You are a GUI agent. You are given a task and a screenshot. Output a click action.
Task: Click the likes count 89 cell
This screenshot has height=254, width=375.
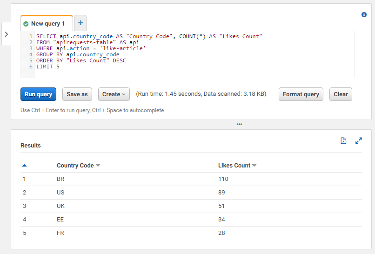point(221,193)
